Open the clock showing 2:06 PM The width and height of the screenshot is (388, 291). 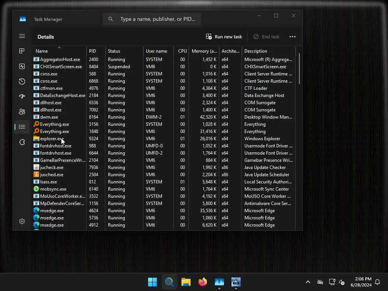361,282
